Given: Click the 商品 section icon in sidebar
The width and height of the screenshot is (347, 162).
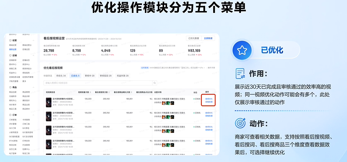Looking at the screenshot, I should pos(10,87).
